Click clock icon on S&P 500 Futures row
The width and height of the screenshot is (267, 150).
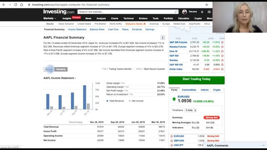(222, 42)
